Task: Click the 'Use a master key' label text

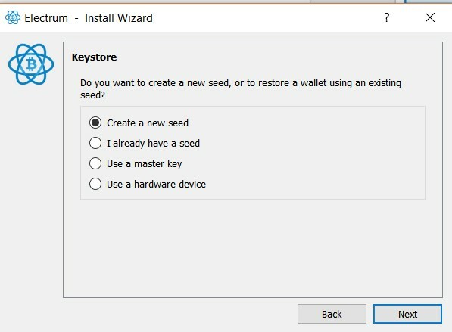Action: point(144,164)
